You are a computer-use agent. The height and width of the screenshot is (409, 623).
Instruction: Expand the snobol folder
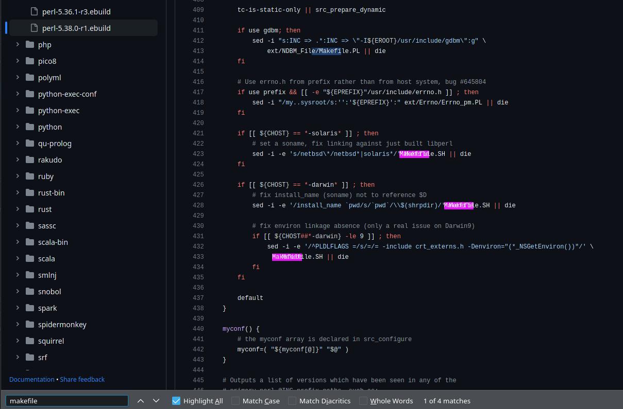pyautogui.click(x=18, y=291)
